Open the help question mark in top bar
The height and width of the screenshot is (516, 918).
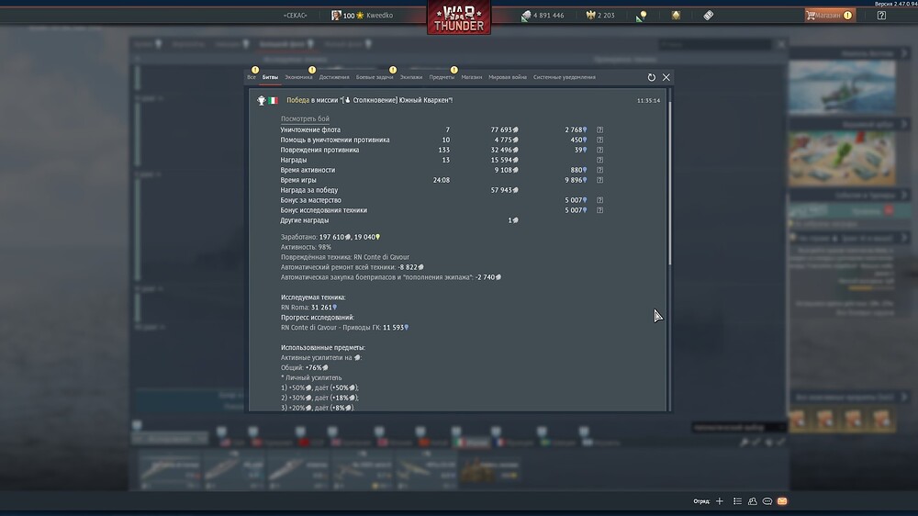[881, 16]
